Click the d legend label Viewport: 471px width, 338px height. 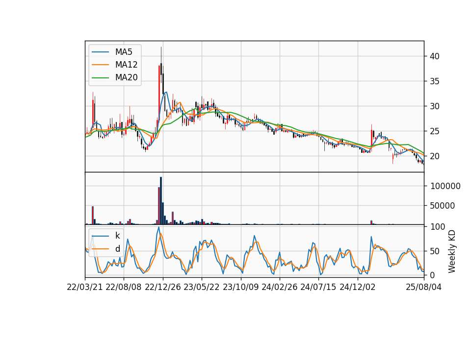[x=117, y=249]
